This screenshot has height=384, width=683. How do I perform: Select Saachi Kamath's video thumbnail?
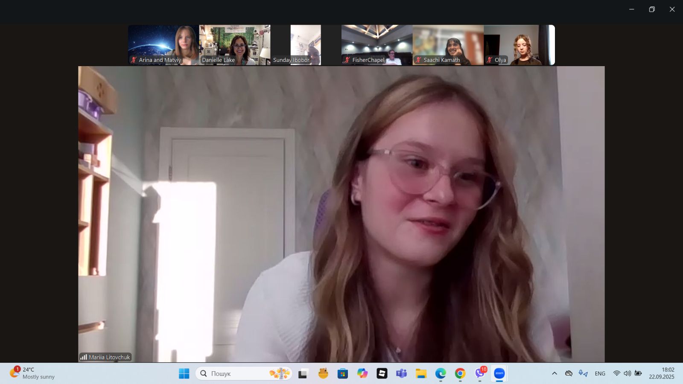click(448, 45)
